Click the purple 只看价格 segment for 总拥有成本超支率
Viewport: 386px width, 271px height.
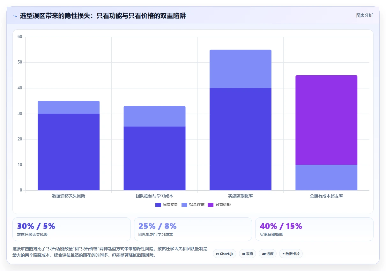(x=326, y=120)
